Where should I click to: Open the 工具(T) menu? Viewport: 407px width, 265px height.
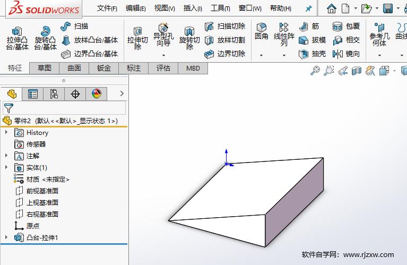[220, 8]
